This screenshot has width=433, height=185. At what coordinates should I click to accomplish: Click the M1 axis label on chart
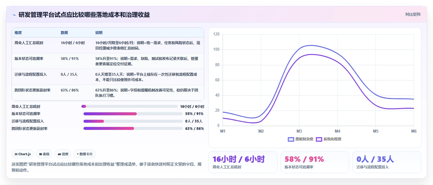coord(223,131)
